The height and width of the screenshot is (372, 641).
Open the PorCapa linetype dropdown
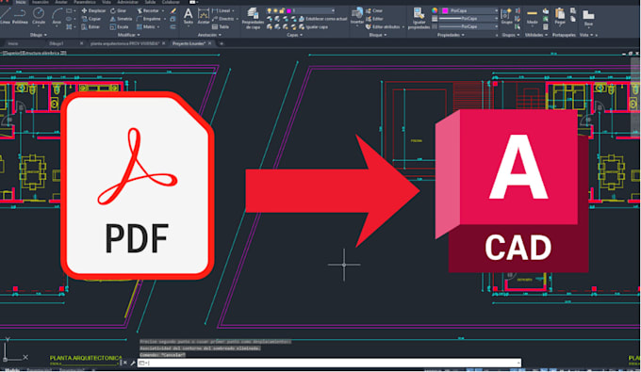pyautogui.click(x=468, y=26)
